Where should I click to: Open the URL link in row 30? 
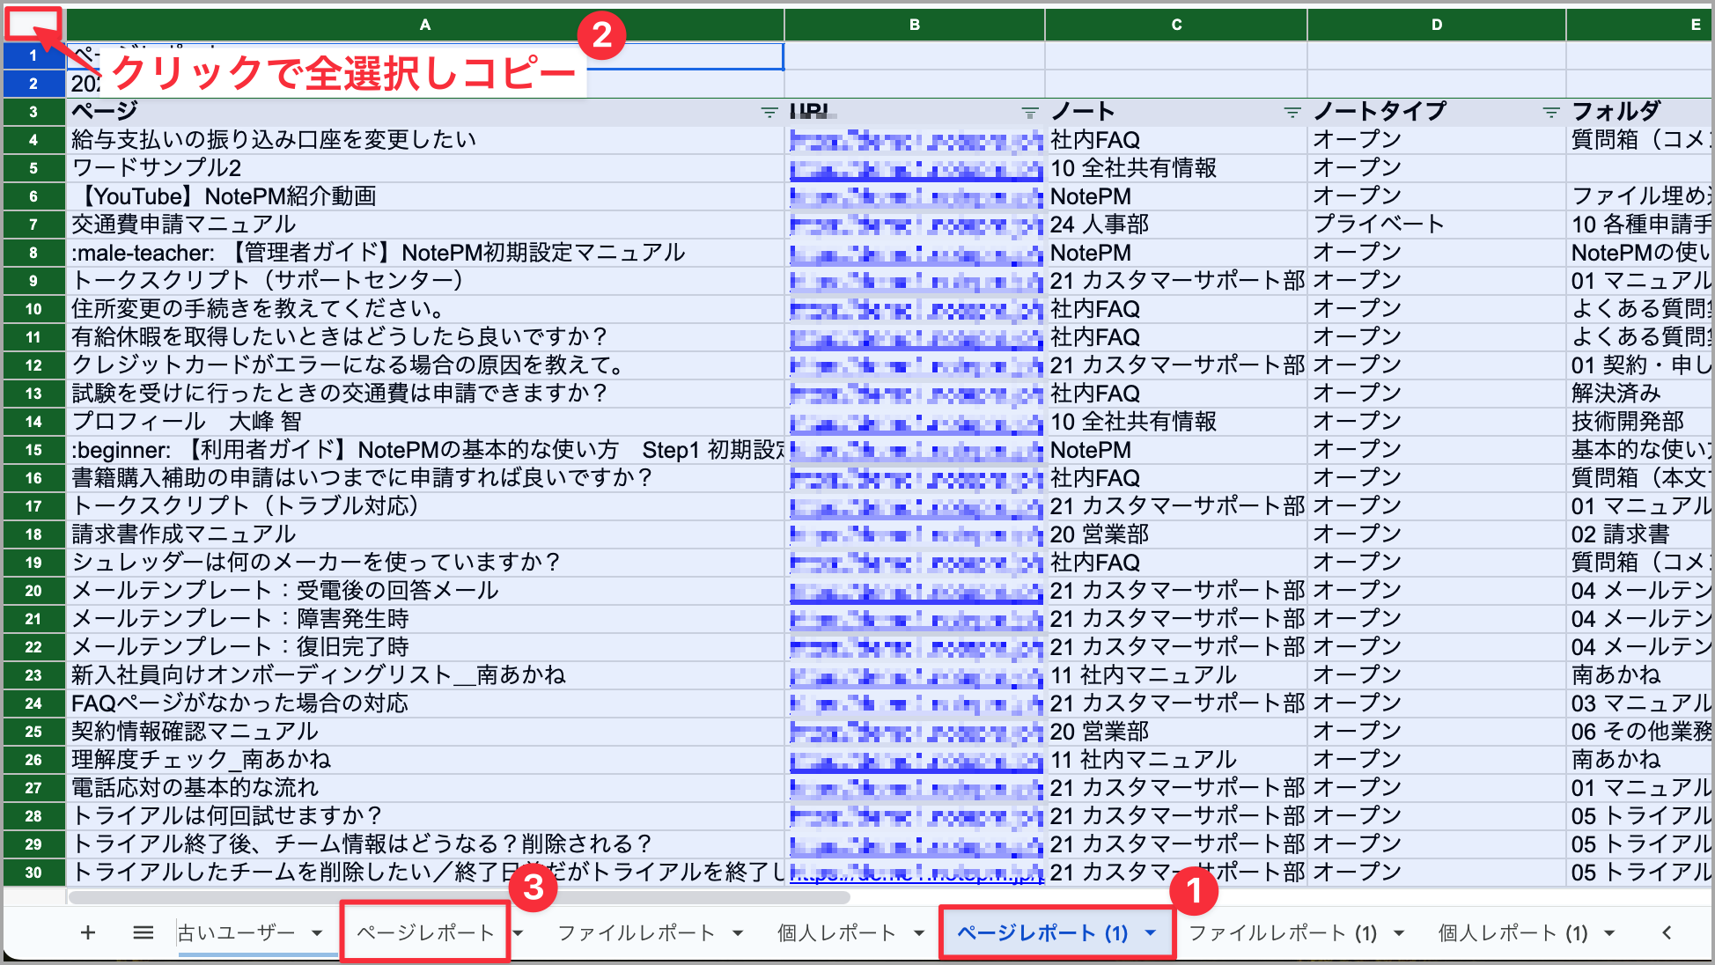tap(916, 873)
